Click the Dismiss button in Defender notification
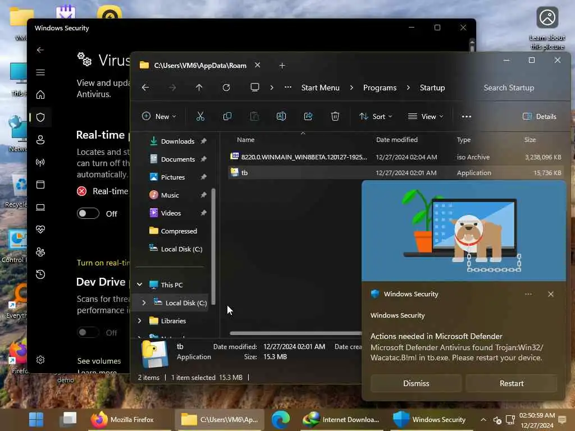The height and width of the screenshot is (431, 575). (x=416, y=383)
